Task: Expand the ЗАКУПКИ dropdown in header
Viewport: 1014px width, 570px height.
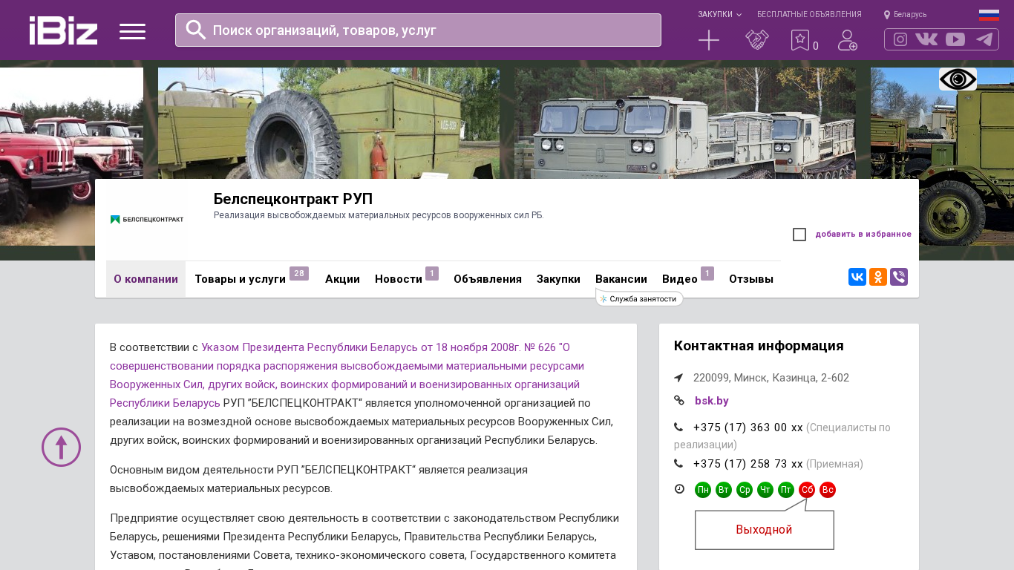Action: (x=719, y=14)
